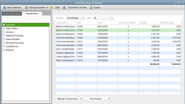
Task: Click the active estimate checkmark for 71012
Action: 128,61
